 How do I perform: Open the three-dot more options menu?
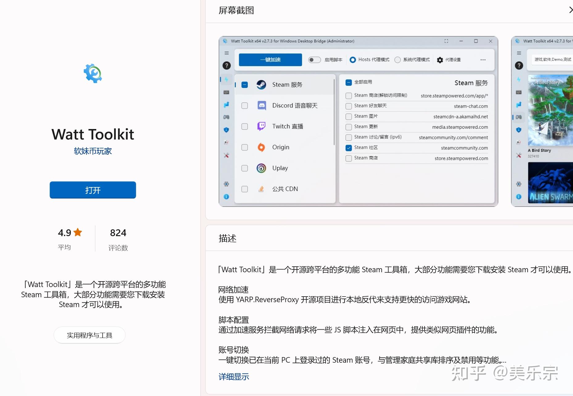(x=483, y=60)
